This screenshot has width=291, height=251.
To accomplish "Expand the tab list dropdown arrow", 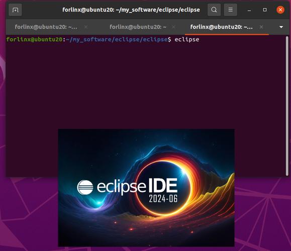I will pyautogui.click(x=281, y=27).
